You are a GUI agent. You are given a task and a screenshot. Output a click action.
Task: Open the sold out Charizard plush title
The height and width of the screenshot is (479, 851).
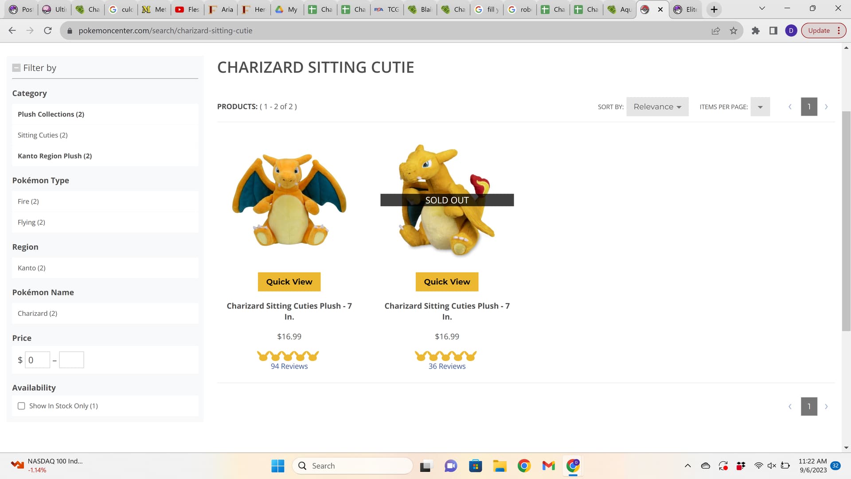pos(447,311)
